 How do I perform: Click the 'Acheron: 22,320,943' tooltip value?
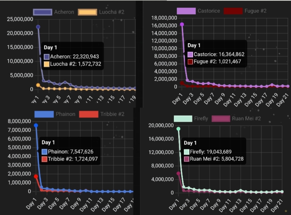pos(74,57)
